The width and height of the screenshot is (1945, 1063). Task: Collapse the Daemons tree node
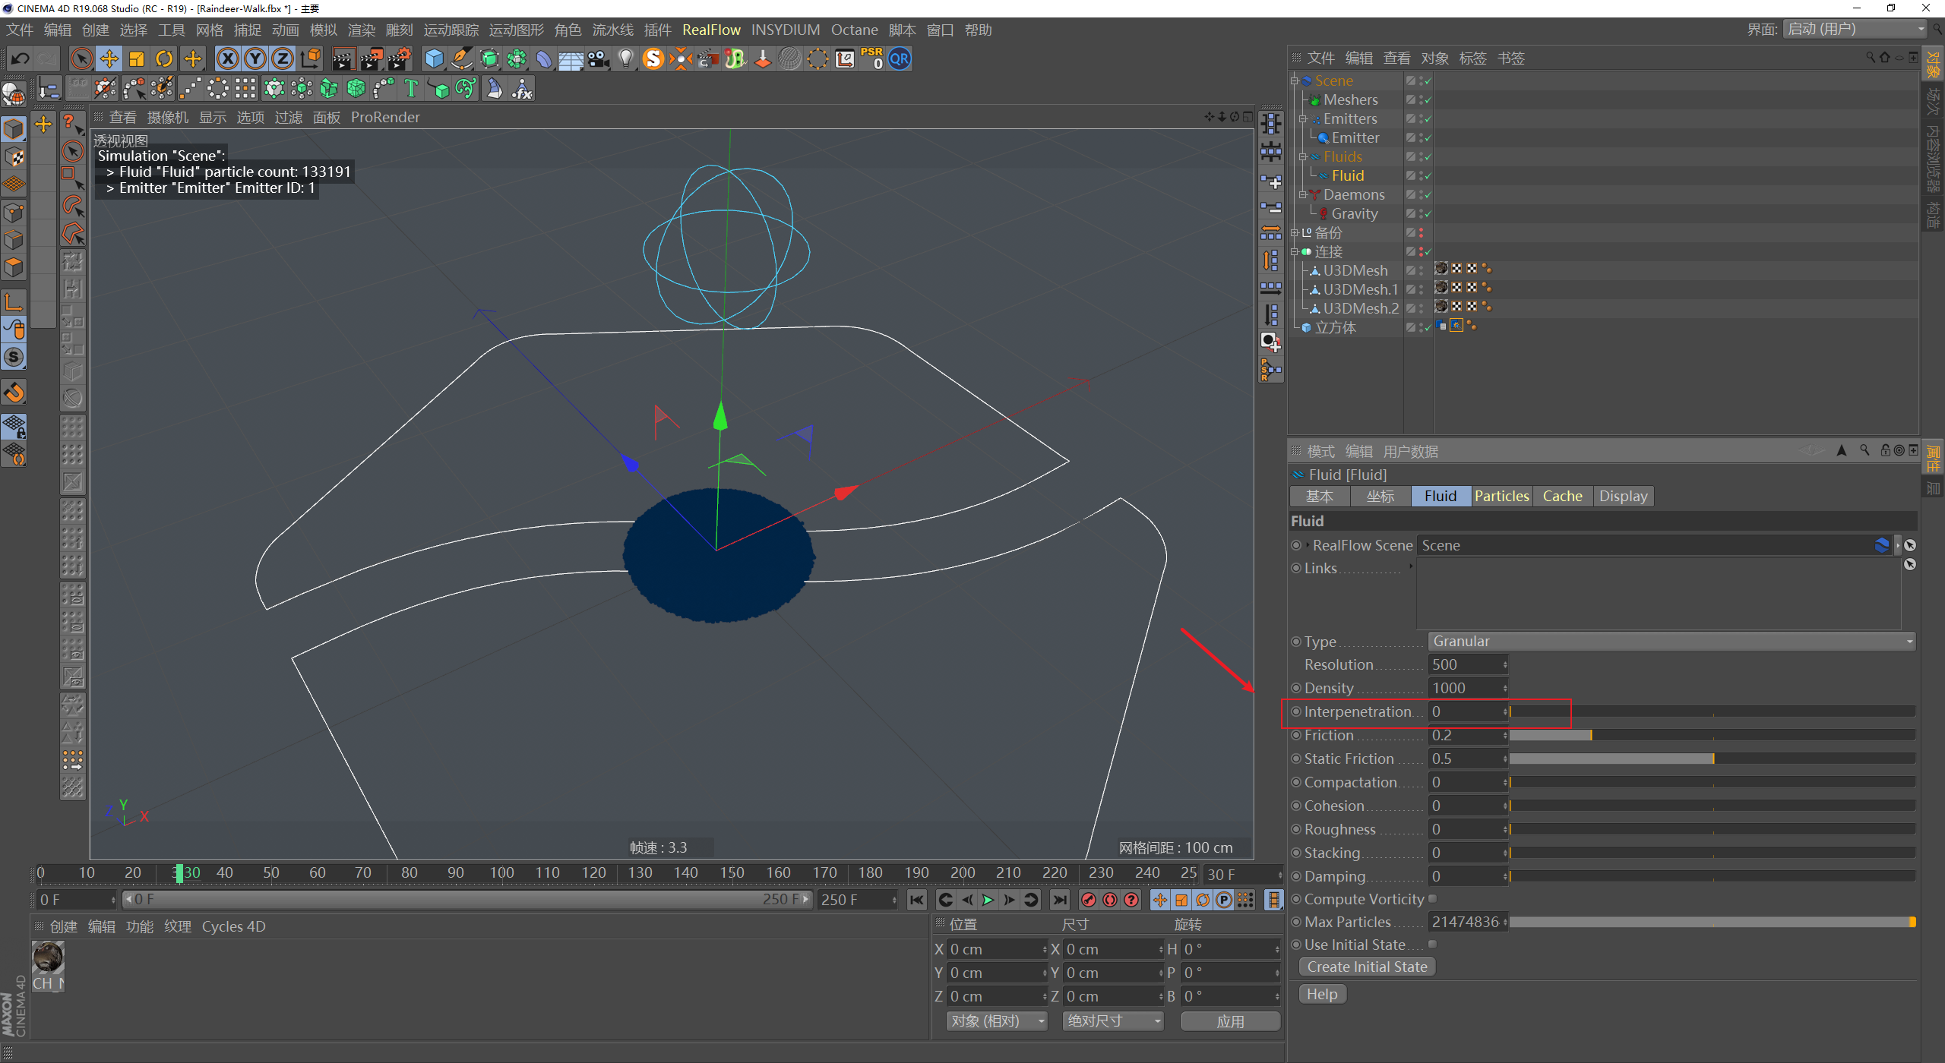(1302, 195)
